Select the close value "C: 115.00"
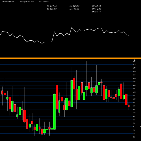The width and height of the screenshot is (141, 141). click(52, 9)
